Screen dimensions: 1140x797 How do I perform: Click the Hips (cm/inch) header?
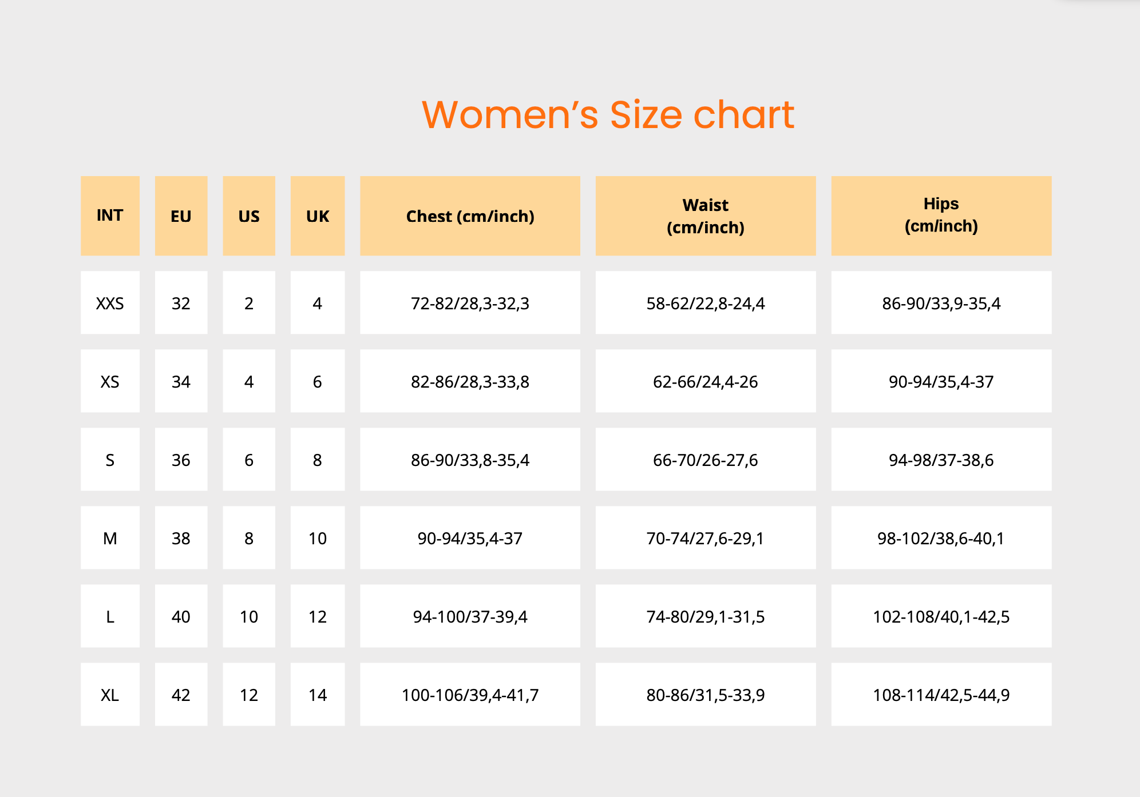coord(941,215)
